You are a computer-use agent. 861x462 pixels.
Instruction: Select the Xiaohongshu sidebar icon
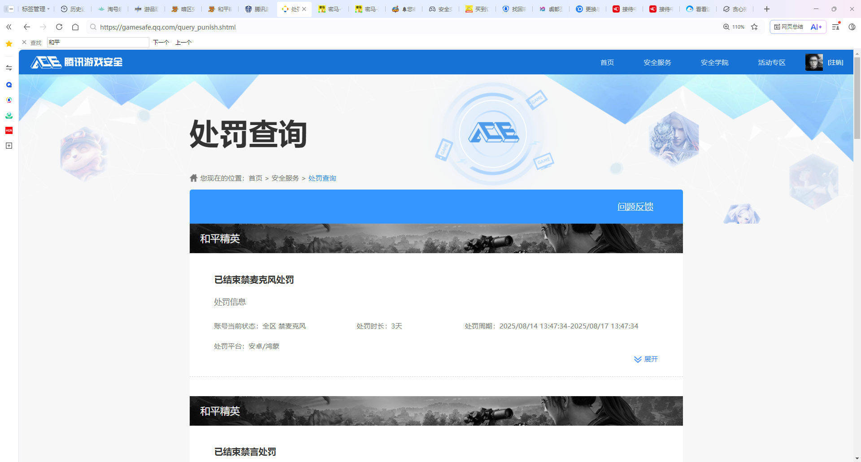pos(9,130)
